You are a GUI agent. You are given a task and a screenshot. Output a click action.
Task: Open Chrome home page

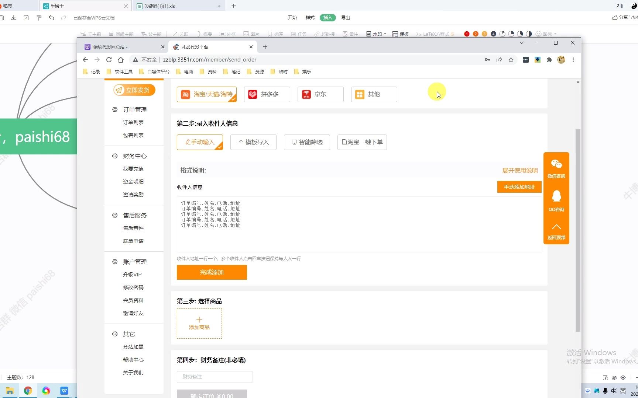coord(121,60)
